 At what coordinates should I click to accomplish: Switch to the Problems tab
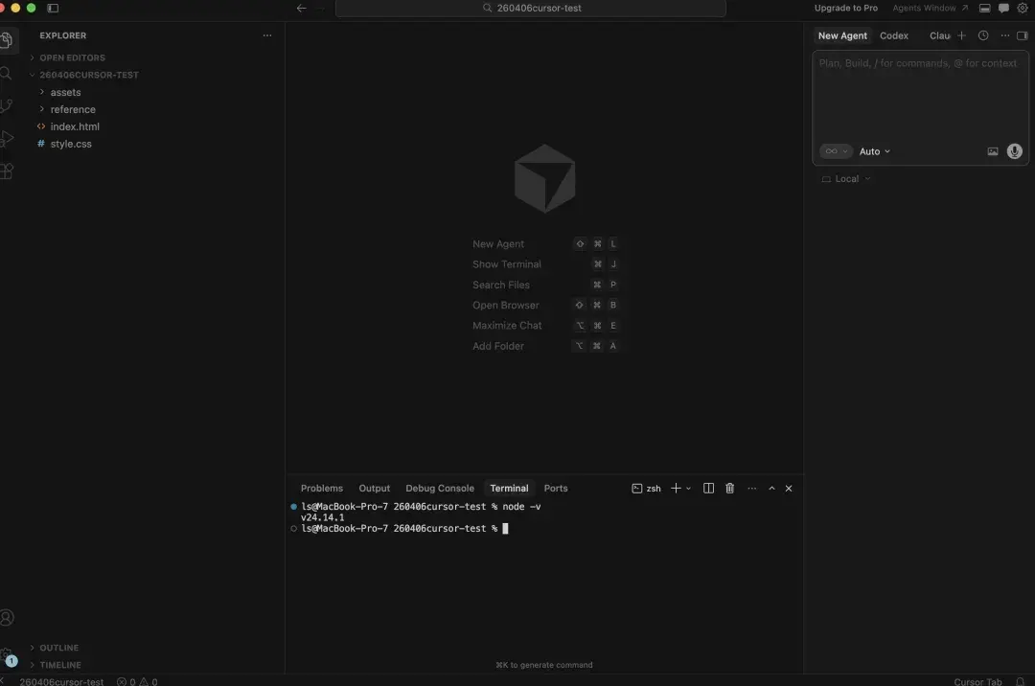[x=321, y=489]
